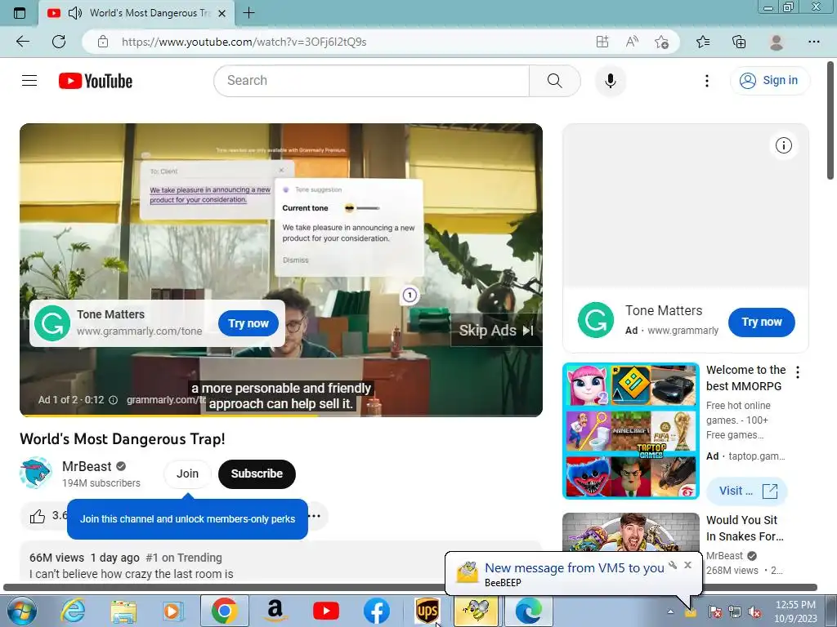Click the page horizontal scrollbar

pyautogui.click(x=410, y=587)
